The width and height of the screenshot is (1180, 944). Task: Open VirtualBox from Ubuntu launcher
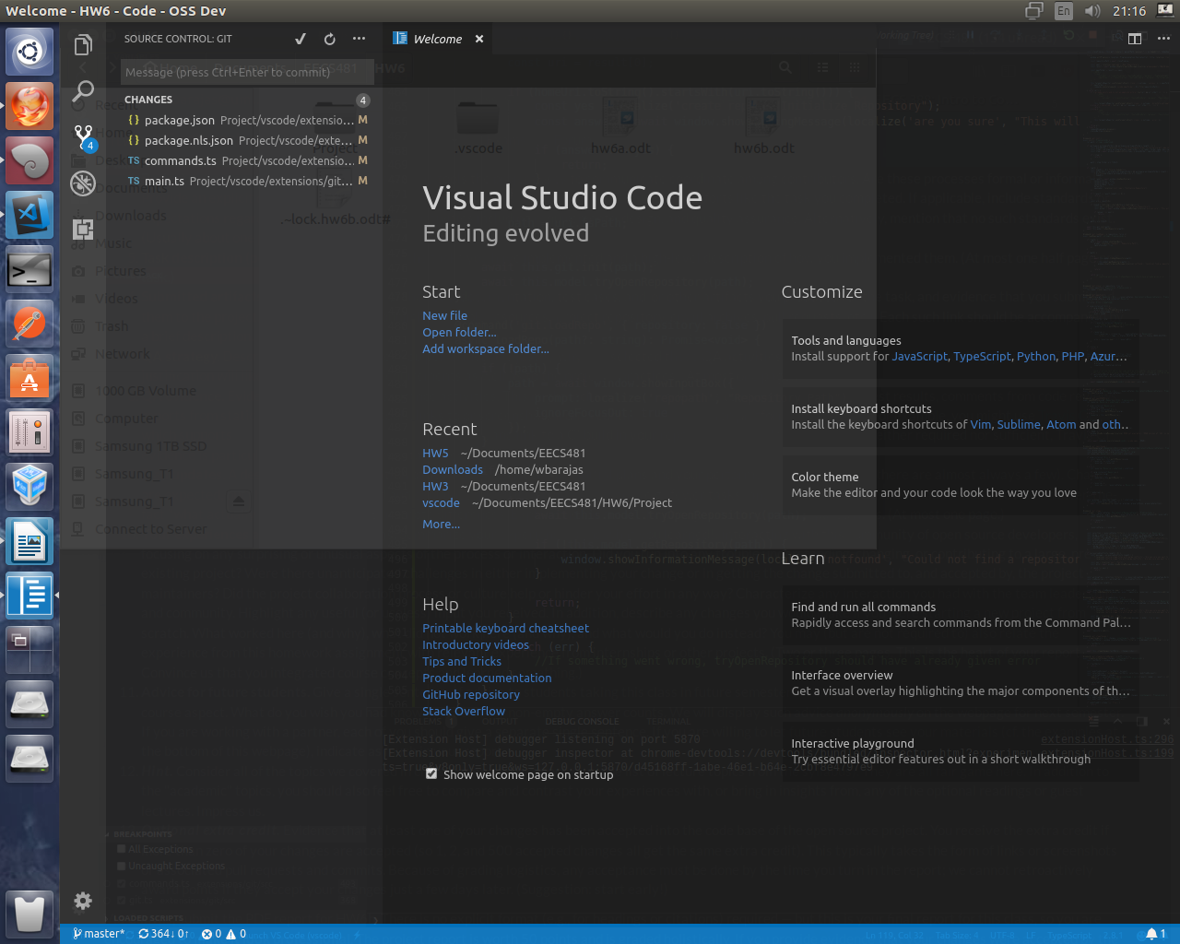(29, 486)
